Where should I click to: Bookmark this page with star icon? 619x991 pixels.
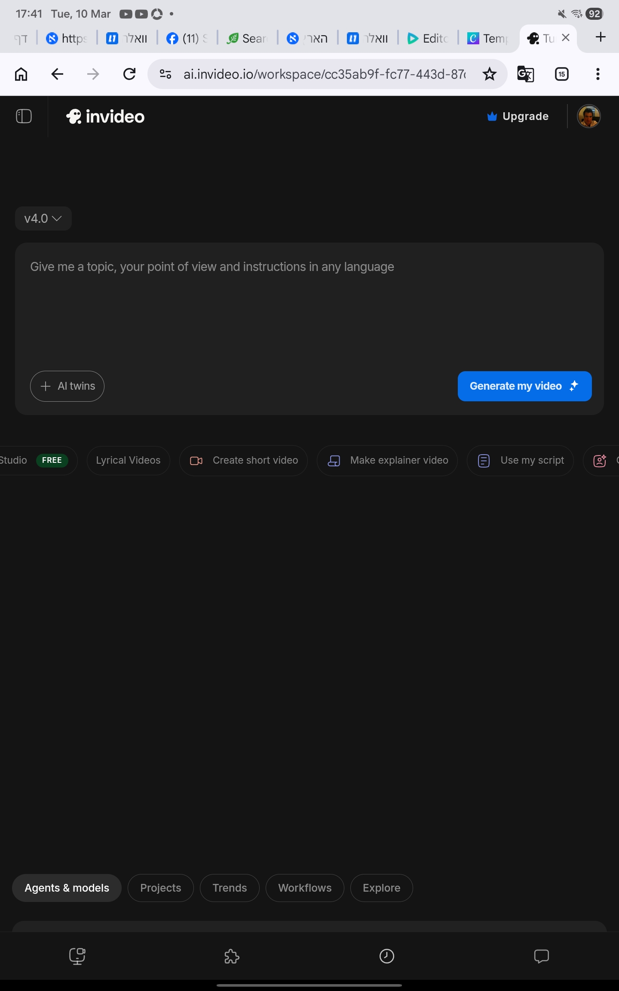tap(489, 74)
